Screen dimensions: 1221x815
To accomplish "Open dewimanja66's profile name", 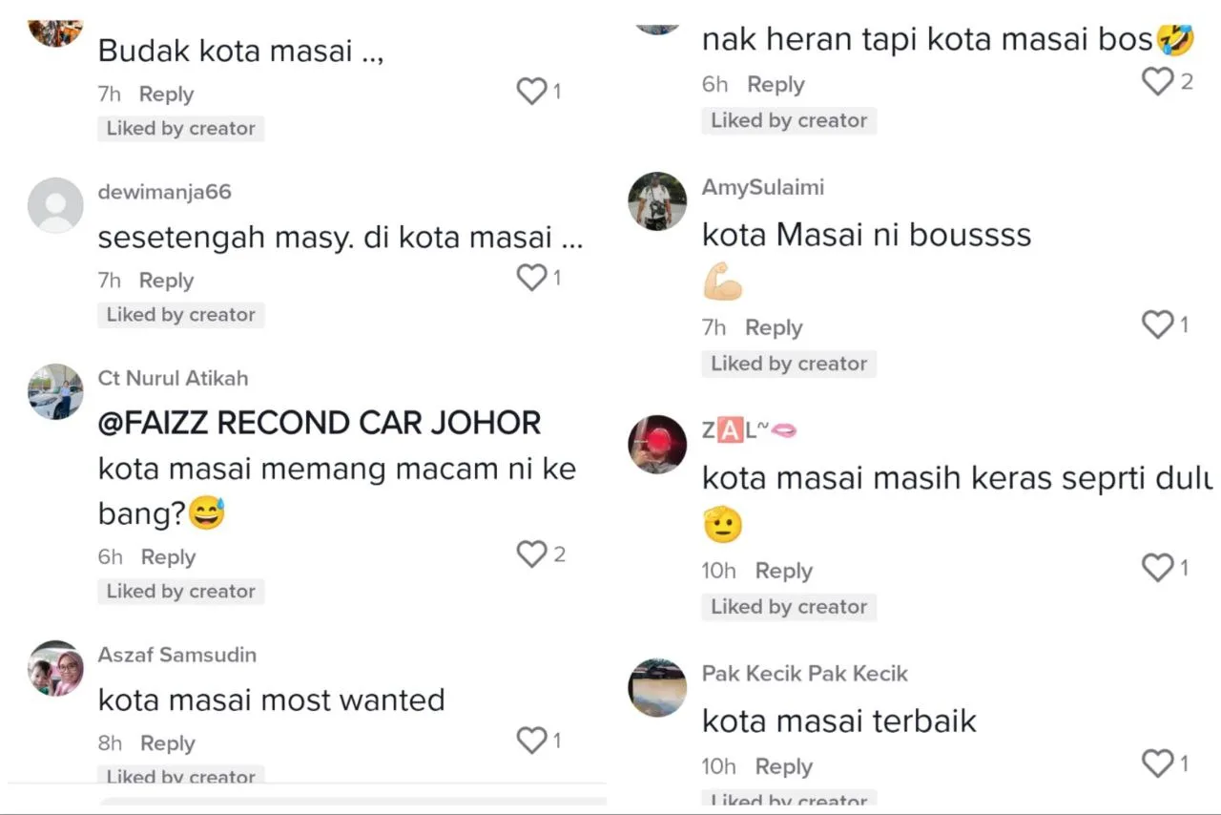I will coord(164,192).
